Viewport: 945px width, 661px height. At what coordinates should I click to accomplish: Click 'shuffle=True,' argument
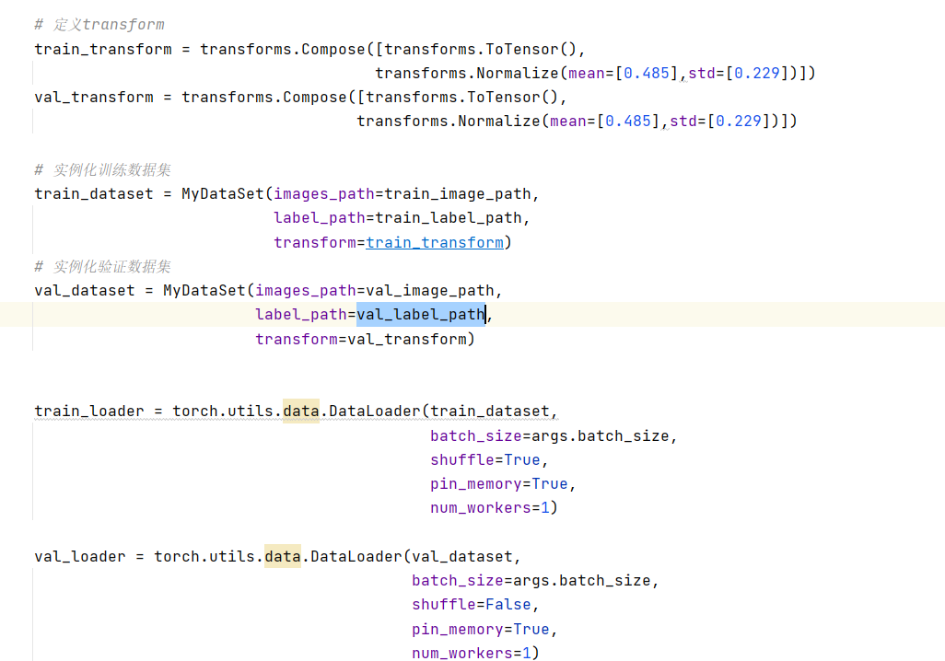coord(489,460)
